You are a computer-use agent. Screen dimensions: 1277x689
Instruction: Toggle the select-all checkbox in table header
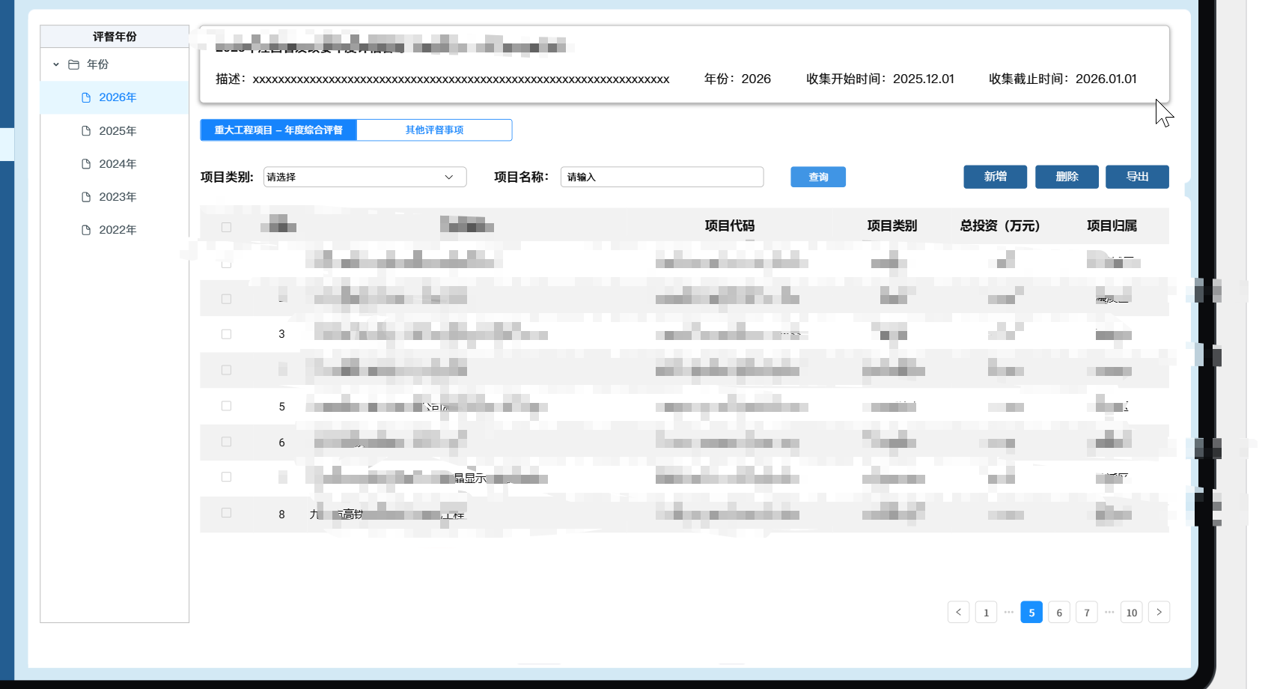[226, 227]
